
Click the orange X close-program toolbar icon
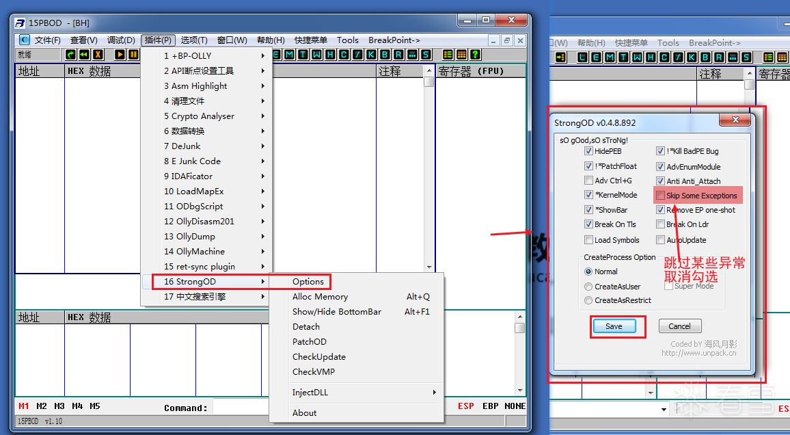(x=98, y=55)
